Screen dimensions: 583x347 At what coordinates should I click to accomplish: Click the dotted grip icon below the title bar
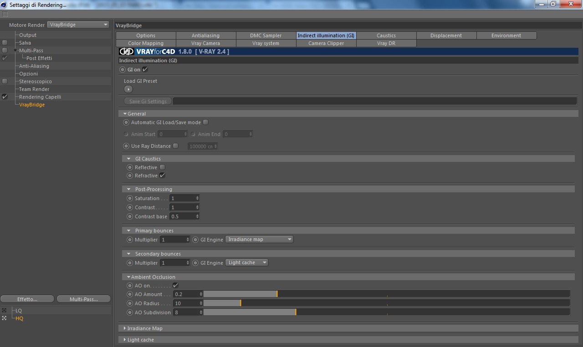[x=5, y=15]
